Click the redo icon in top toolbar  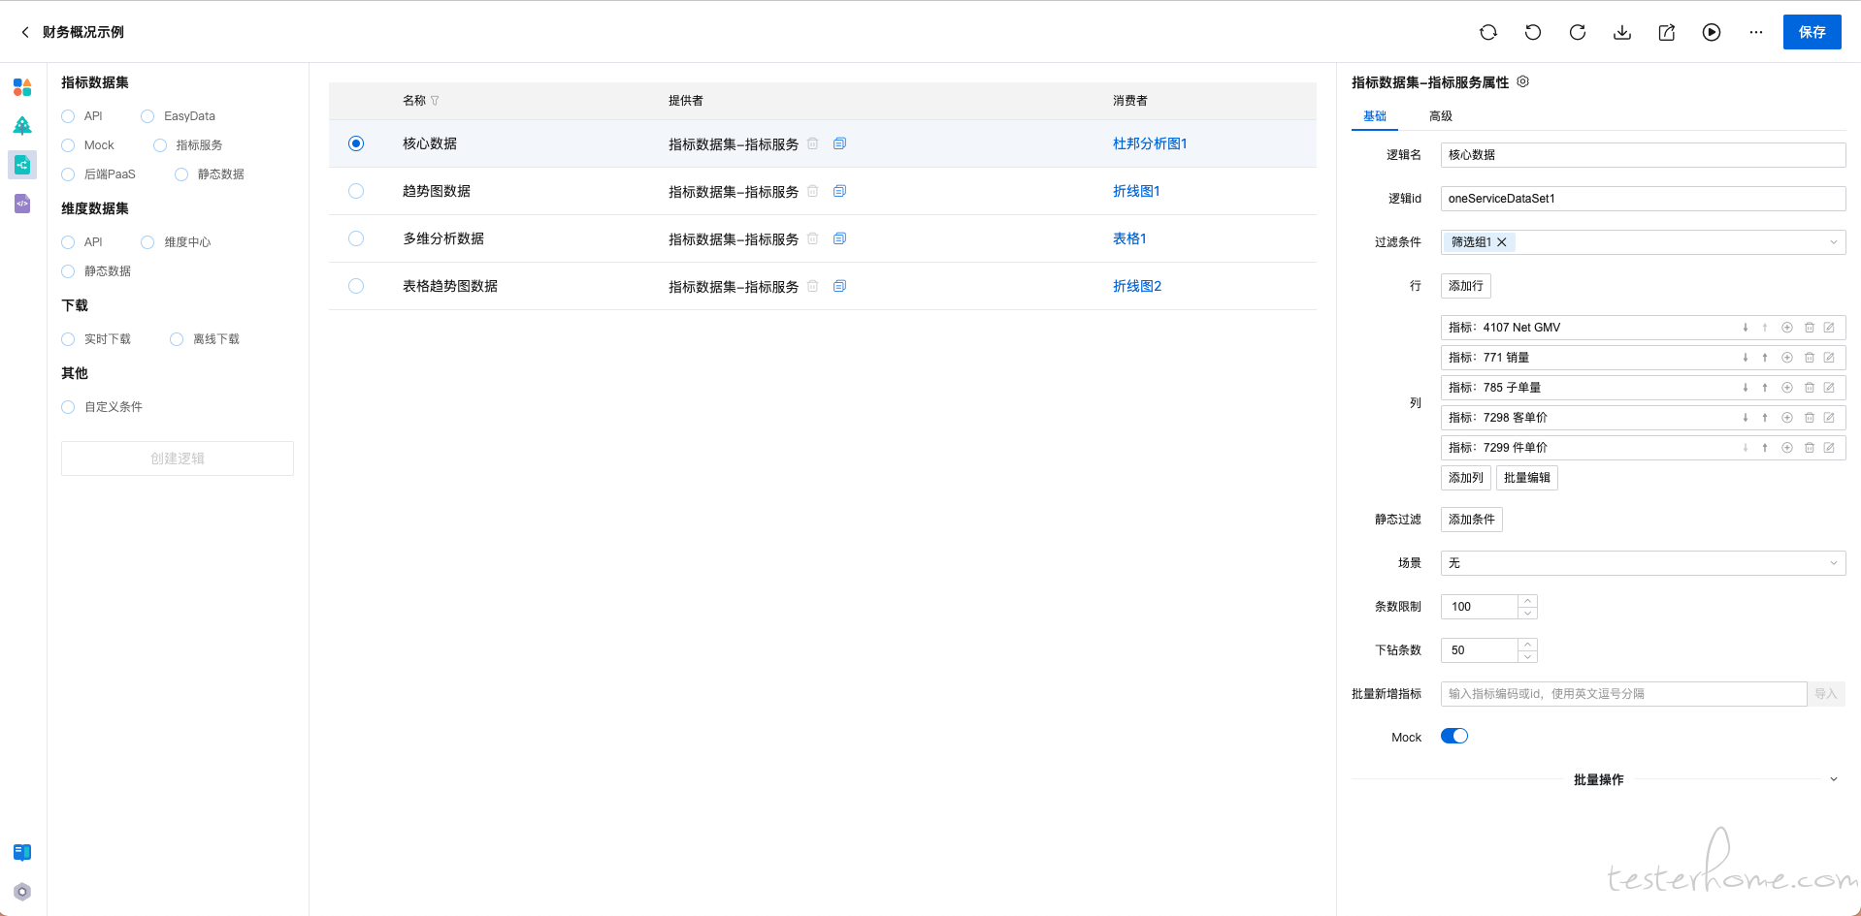(1578, 32)
